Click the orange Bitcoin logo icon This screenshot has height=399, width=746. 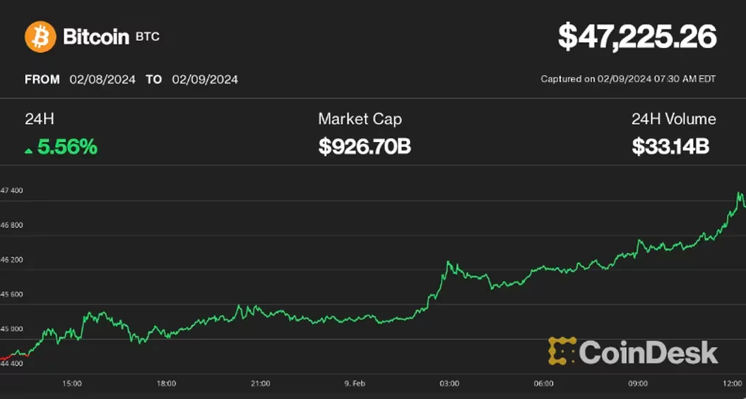40,37
